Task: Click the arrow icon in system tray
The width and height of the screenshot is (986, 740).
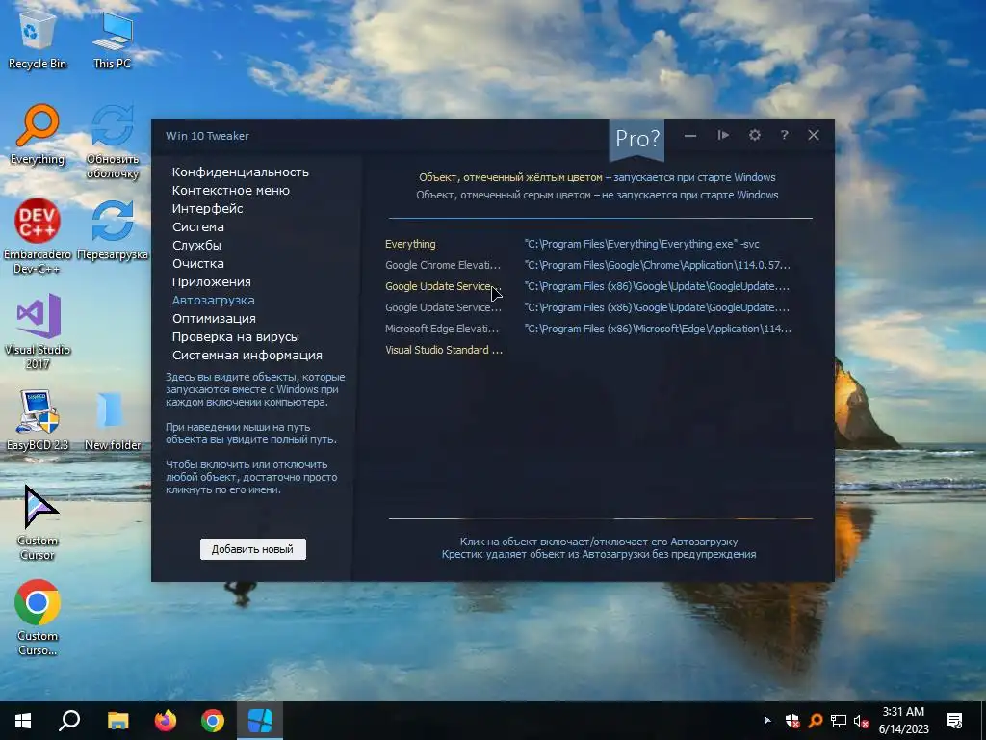Action: pos(767,721)
